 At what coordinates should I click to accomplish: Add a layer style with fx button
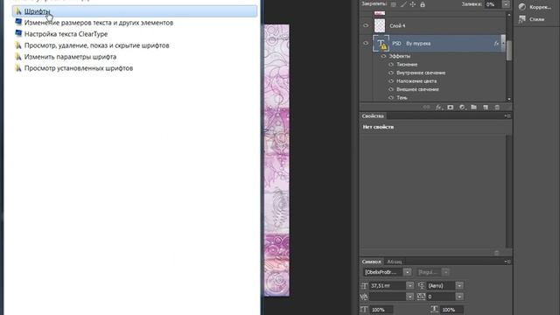(438, 107)
